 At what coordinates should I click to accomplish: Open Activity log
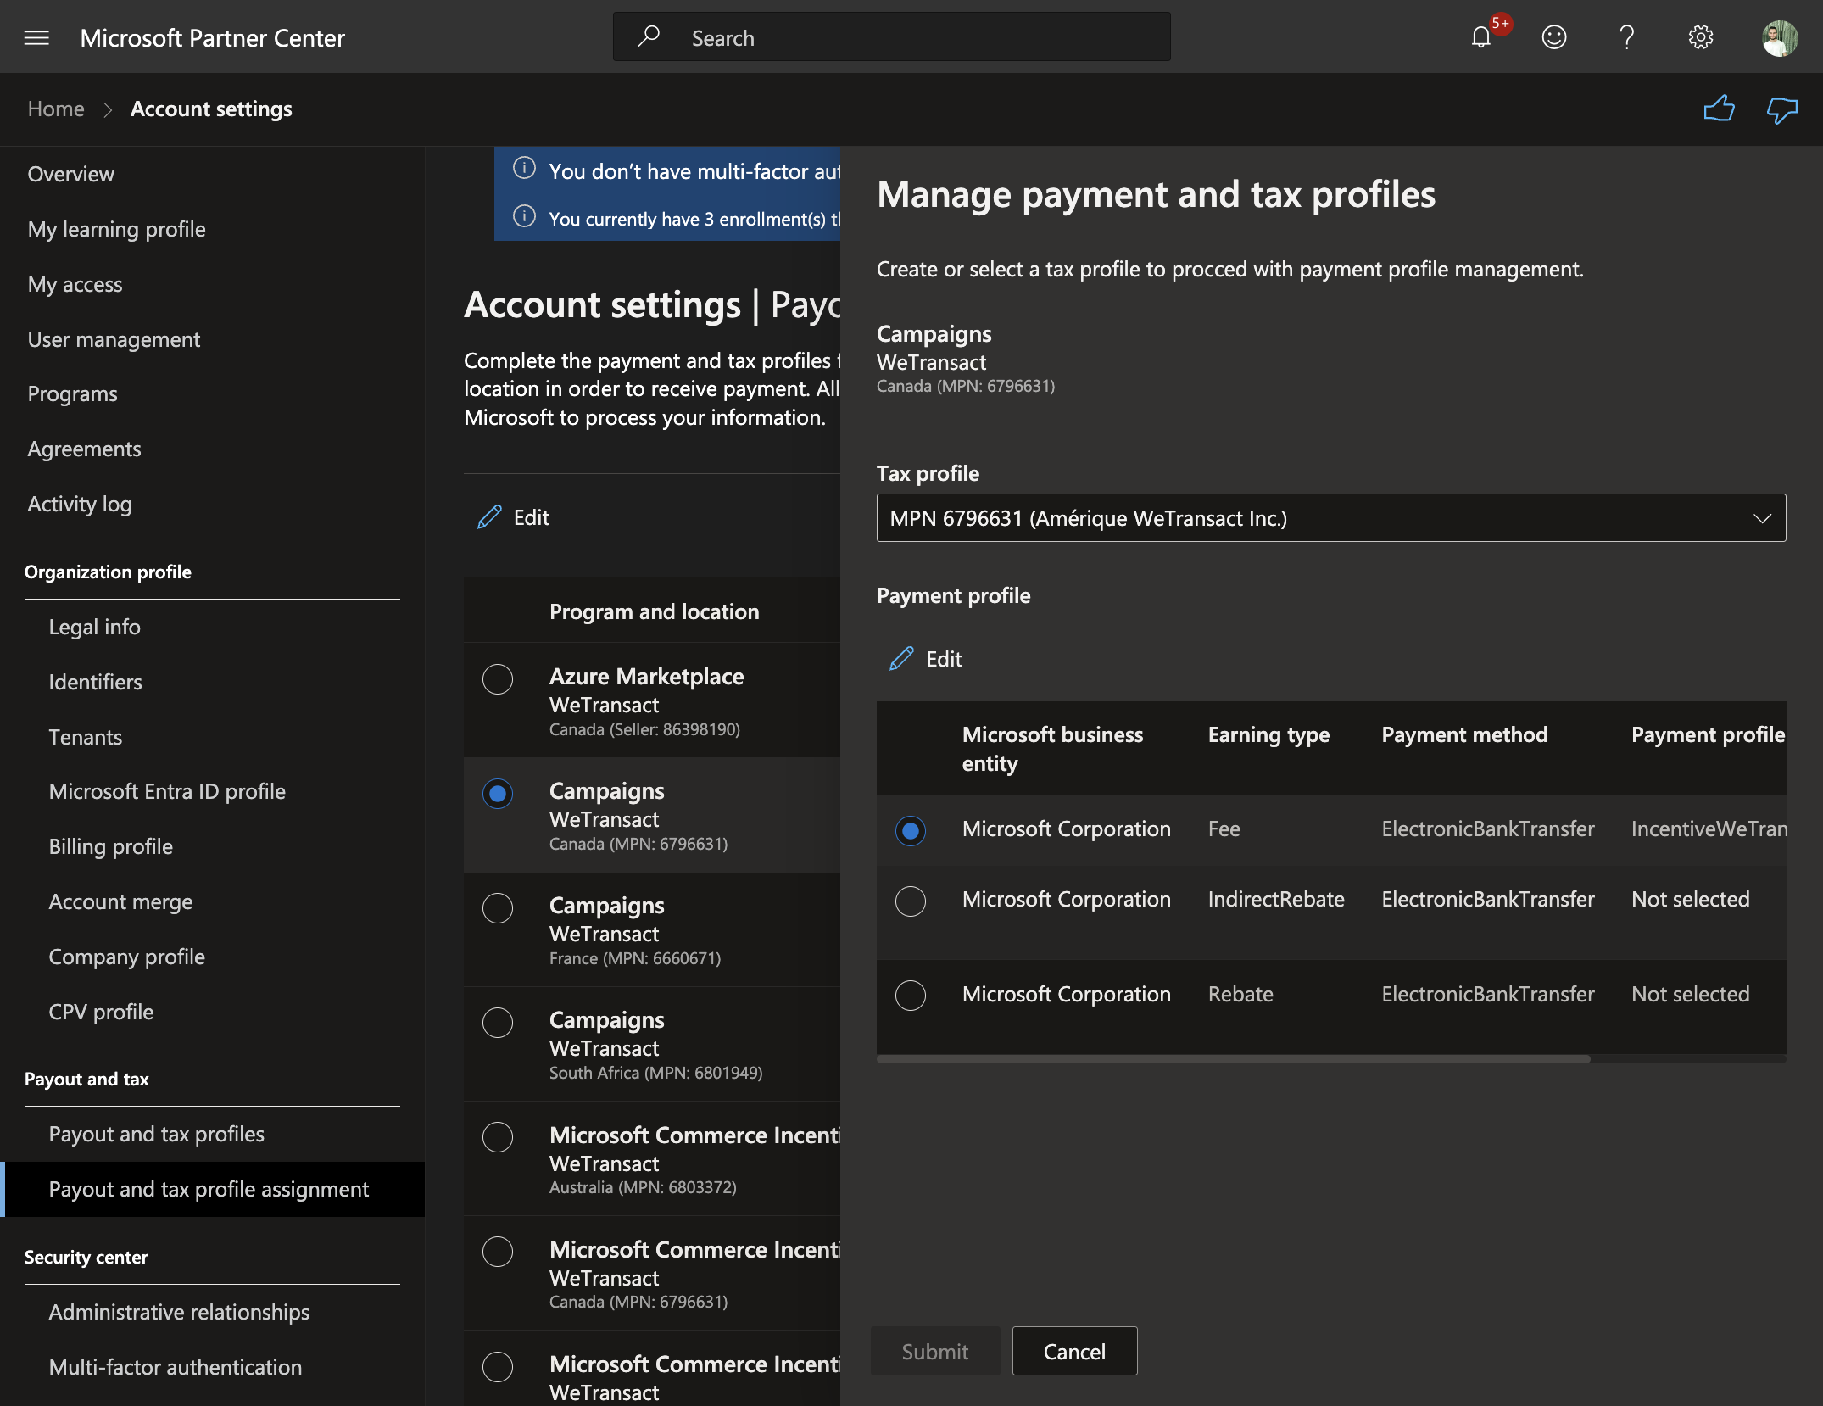[x=81, y=504]
